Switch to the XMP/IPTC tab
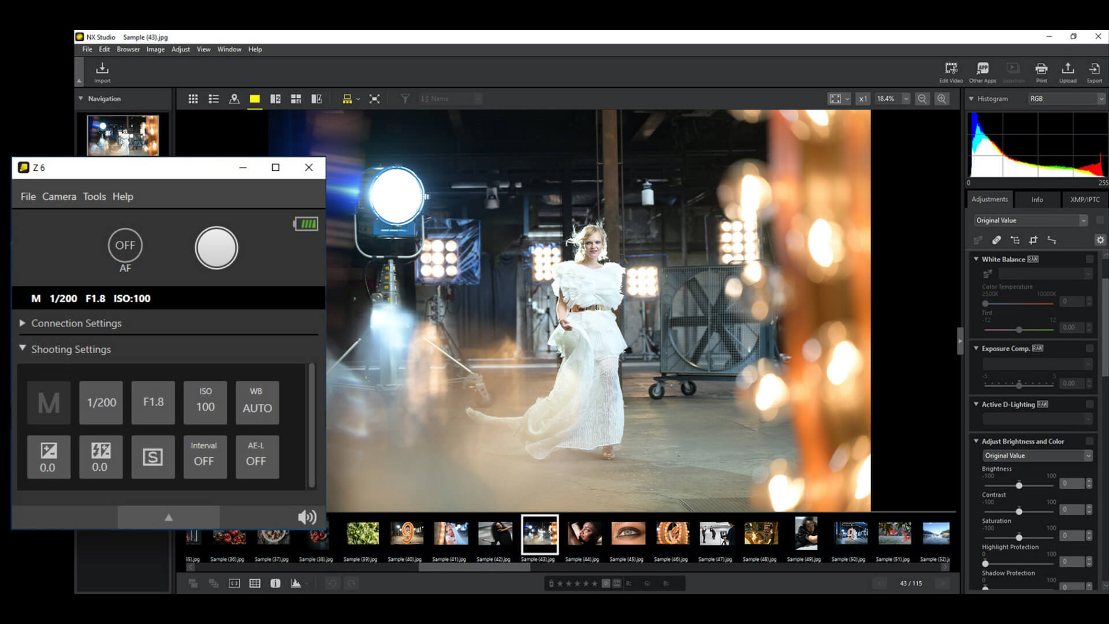 pyautogui.click(x=1085, y=199)
